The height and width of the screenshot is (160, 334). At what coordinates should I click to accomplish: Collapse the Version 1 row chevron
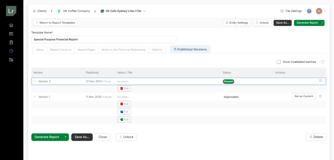coord(35,97)
